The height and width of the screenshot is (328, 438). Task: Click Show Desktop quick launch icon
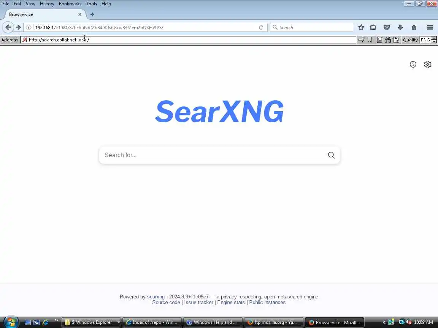coord(28,322)
